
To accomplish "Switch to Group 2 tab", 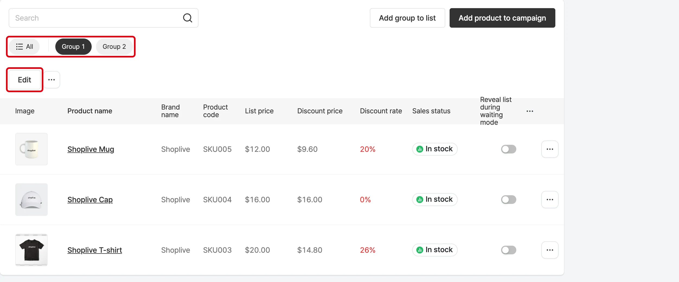I will [x=114, y=47].
